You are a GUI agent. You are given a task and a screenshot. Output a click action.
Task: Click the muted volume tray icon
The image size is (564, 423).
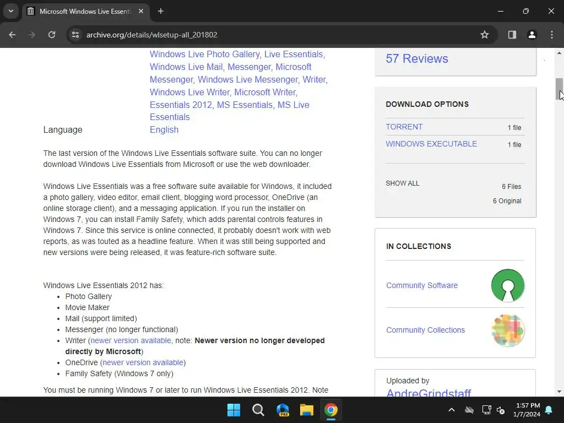tap(500, 410)
